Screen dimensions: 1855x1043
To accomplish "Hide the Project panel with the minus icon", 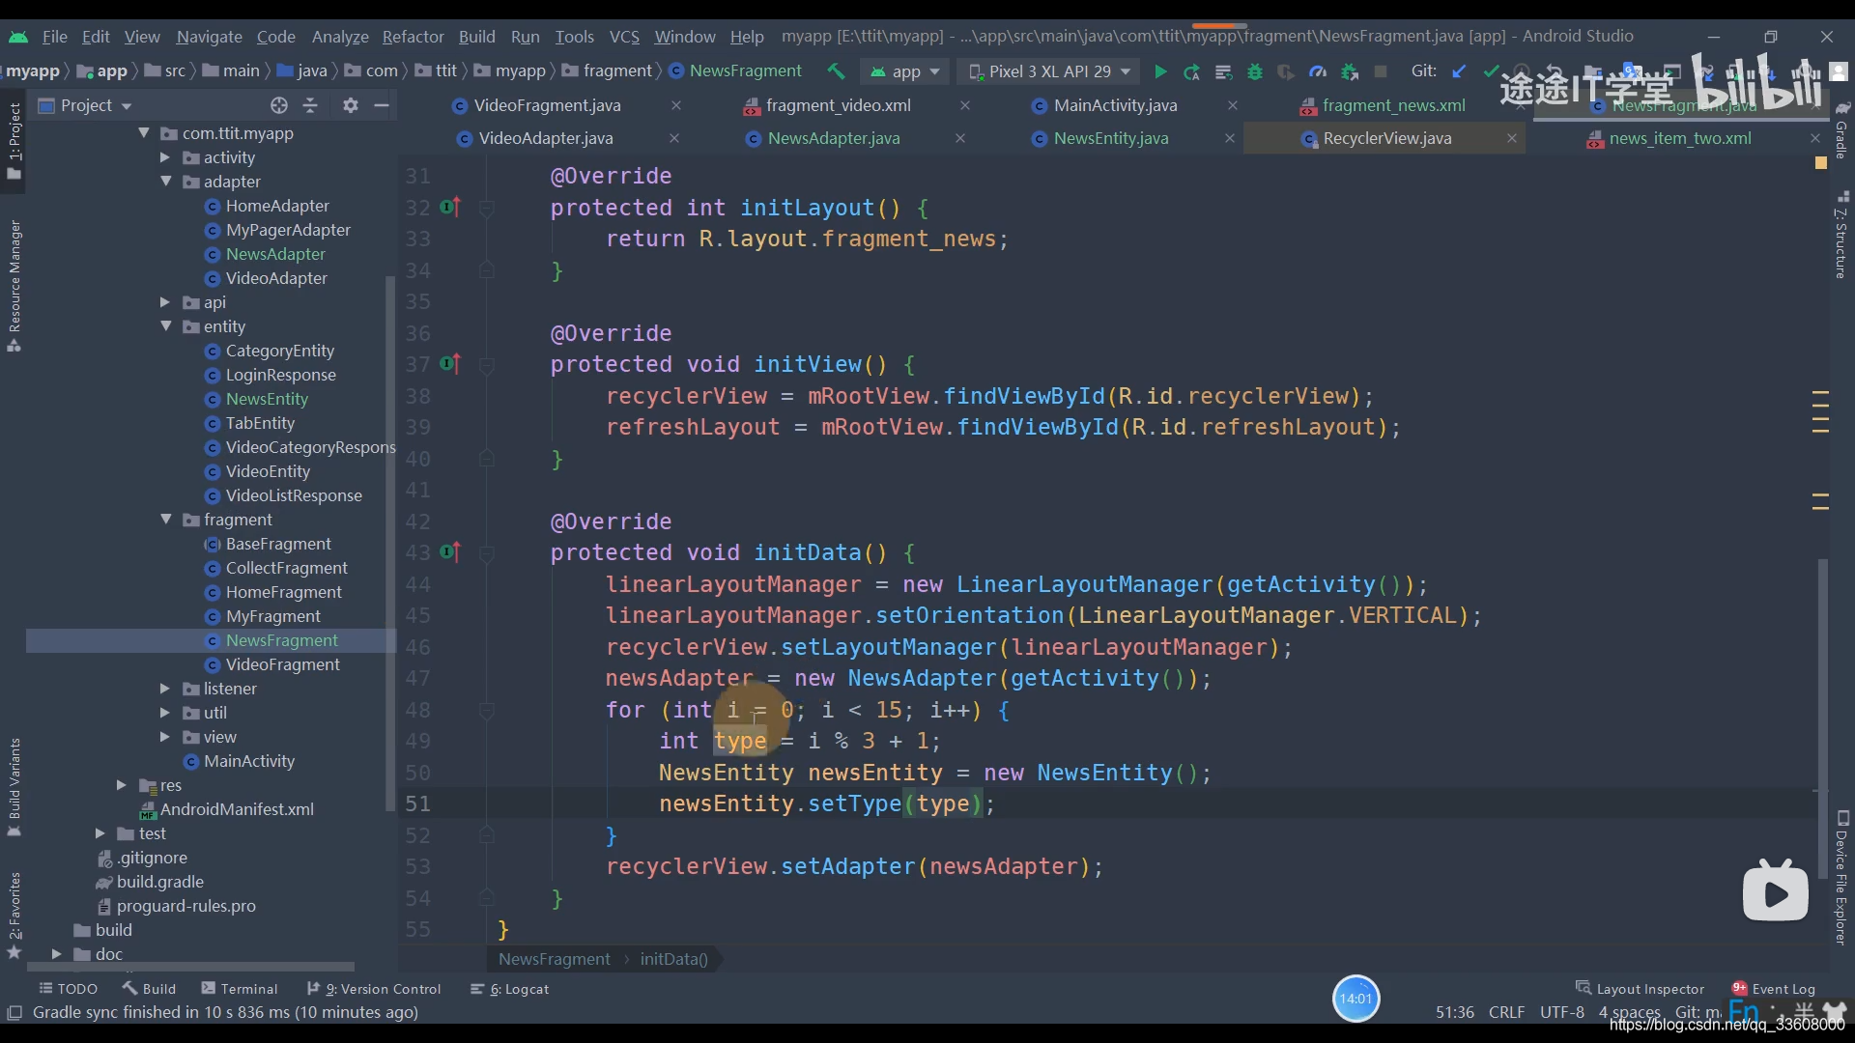I will [382, 105].
